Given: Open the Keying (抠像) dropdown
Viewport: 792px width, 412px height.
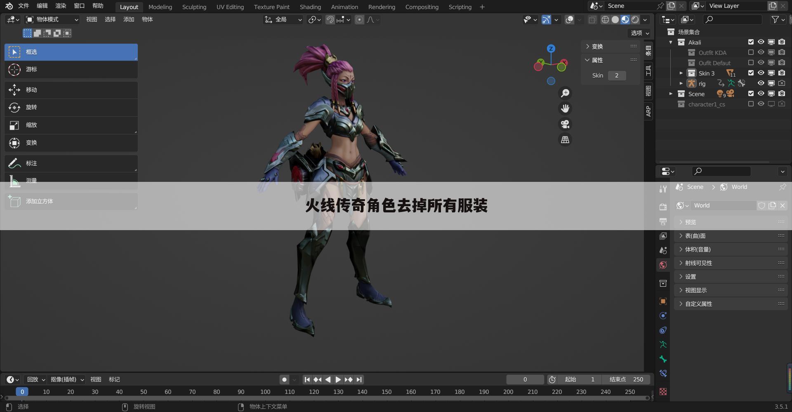Looking at the screenshot, I should (x=67, y=379).
